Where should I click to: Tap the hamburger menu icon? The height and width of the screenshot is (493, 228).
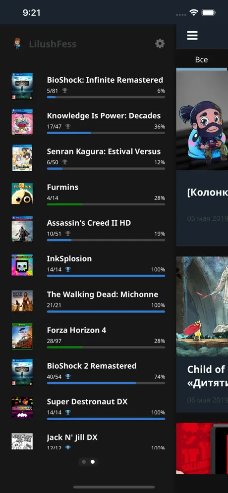tap(192, 35)
